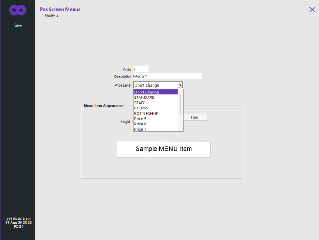Edit the Description field containing Menu 1
The width and height of the screenshot is (319, 240).
click(167, 76)
